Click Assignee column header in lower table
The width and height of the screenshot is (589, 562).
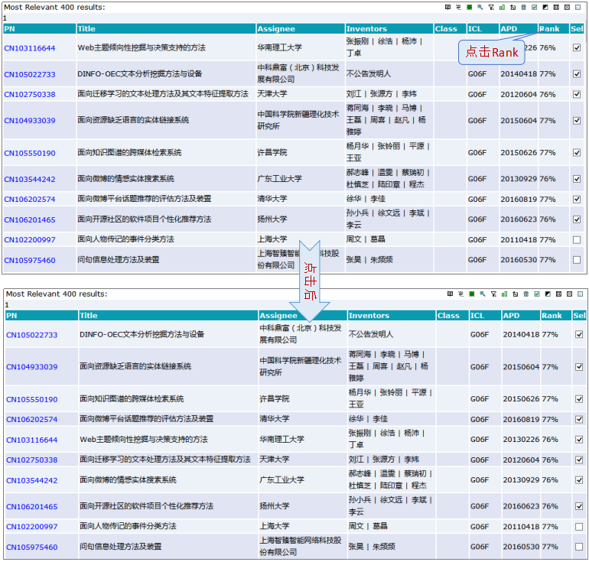(278, 315)
